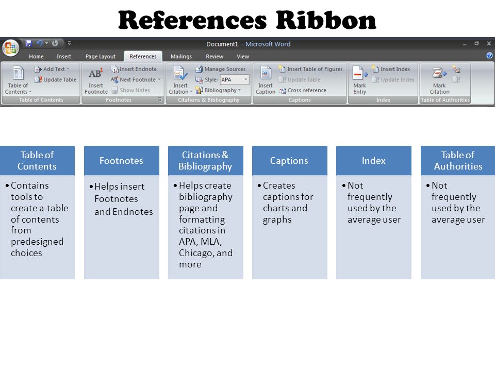The width and height of the screenshot is (495, 371).
Task: Select the References tab
Action: point(143,57)
